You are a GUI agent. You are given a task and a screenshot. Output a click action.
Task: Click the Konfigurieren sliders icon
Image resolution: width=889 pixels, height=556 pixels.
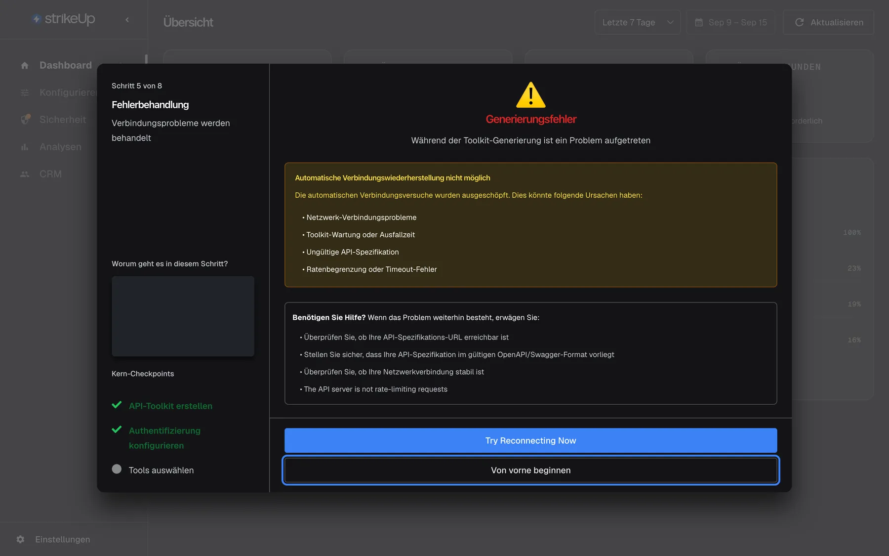pyautogui.click(x=25, y=92)
